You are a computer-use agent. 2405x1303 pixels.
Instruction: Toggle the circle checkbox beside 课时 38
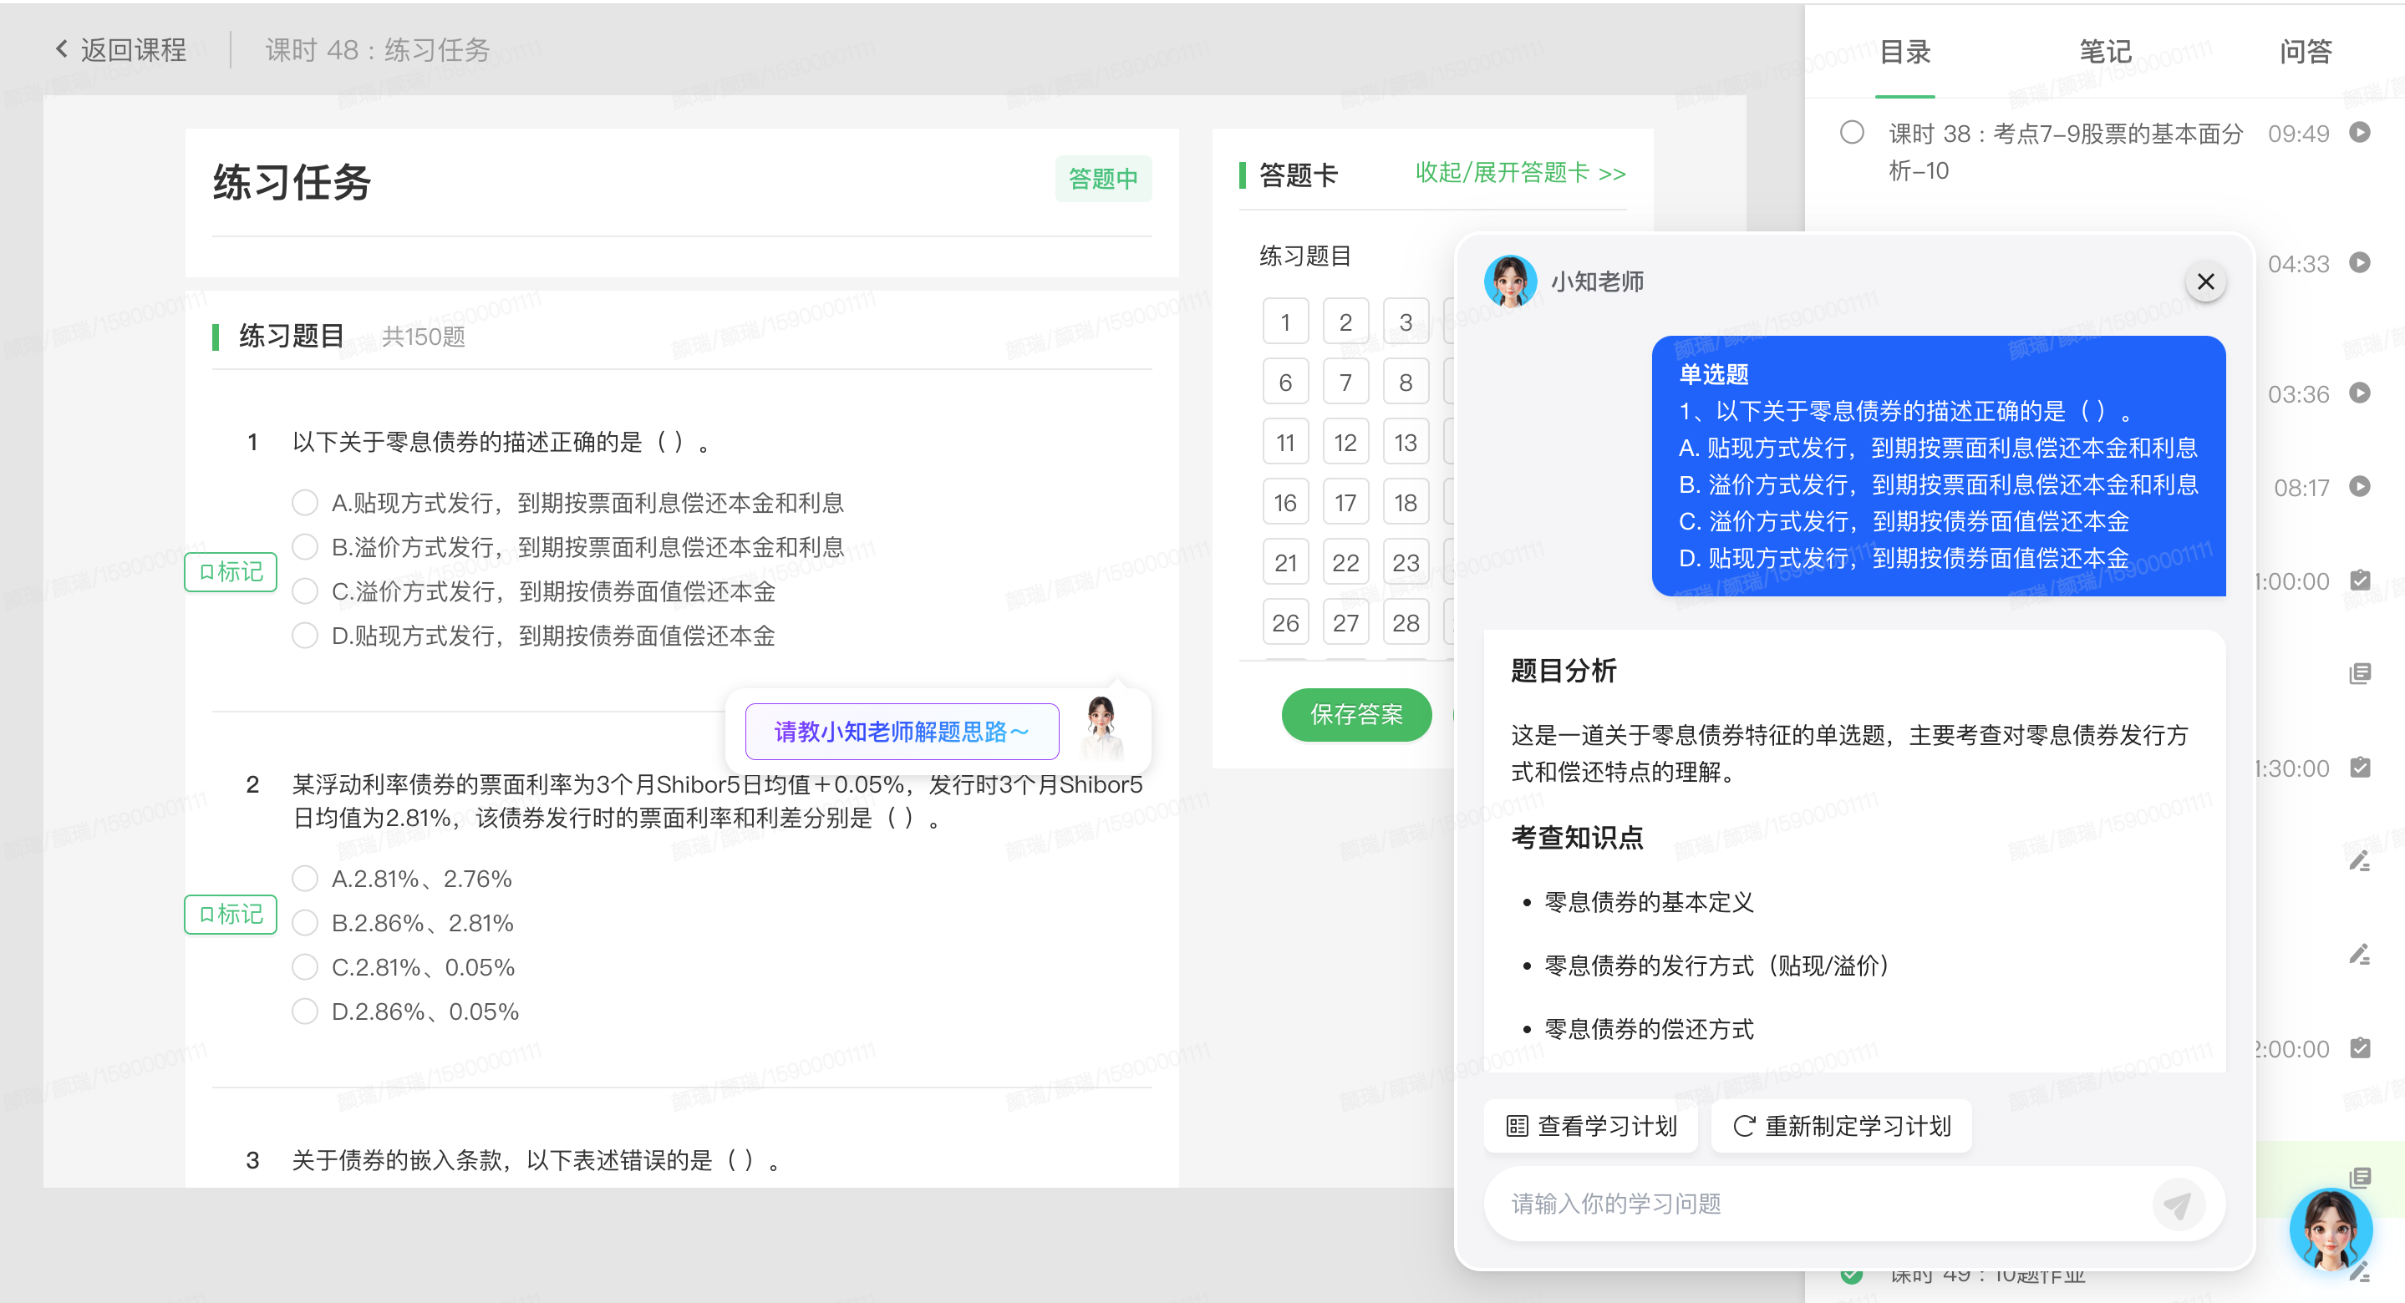click(x=1853, y=134)
